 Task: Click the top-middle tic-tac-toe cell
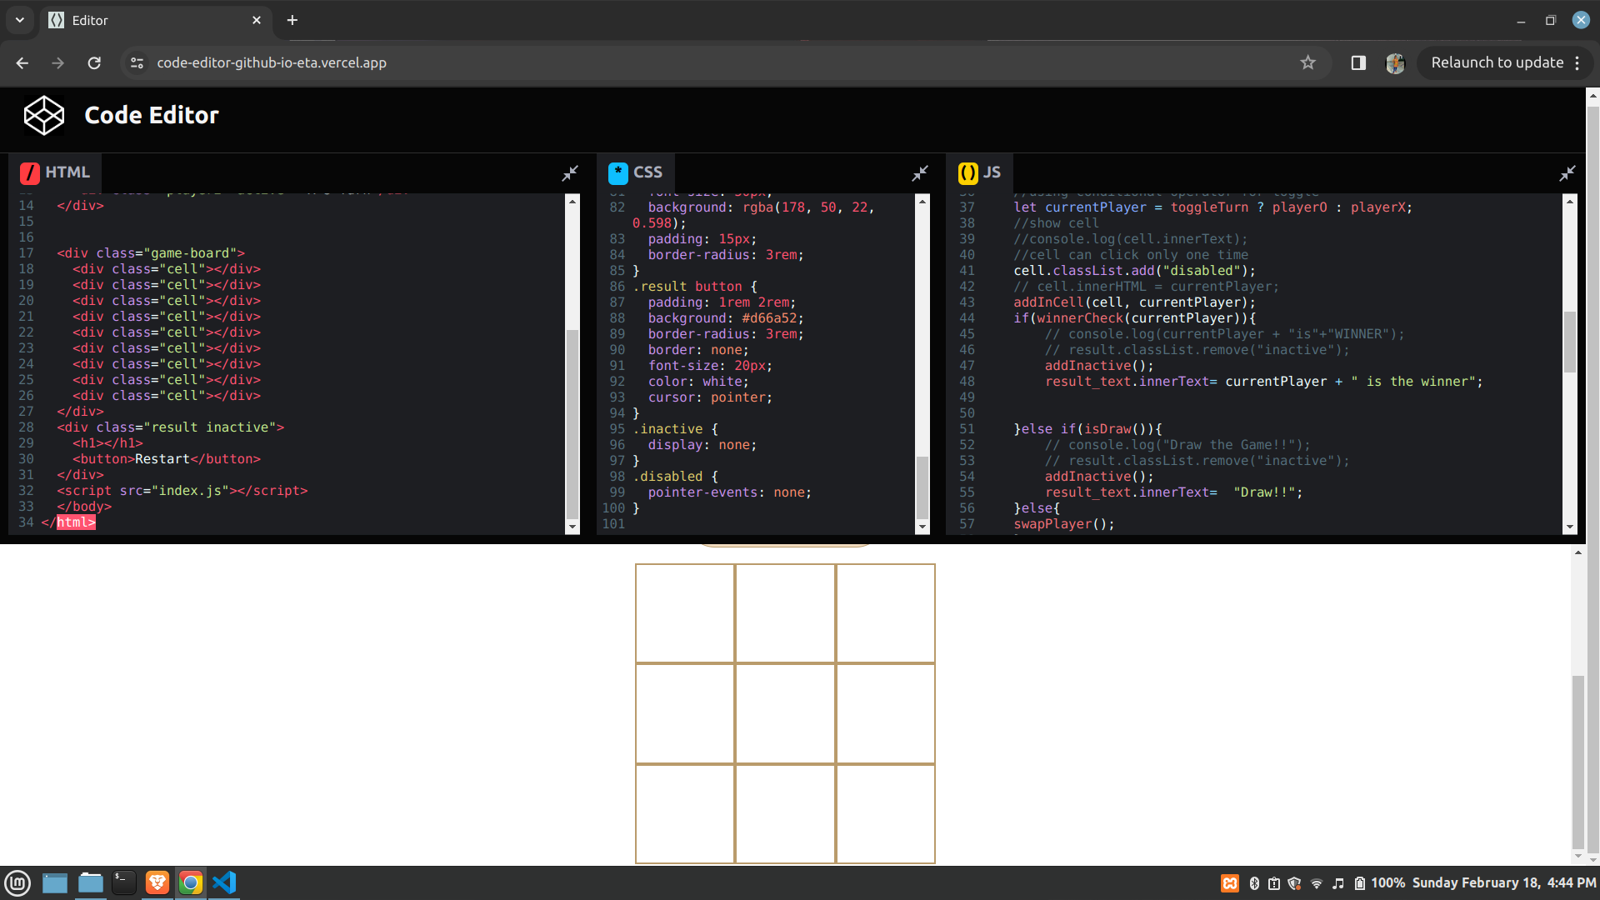(x=785, y=613)
